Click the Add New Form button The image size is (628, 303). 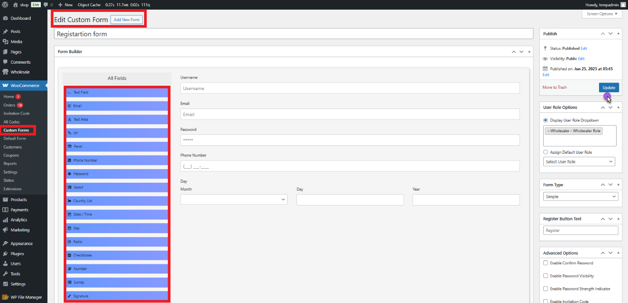[126, 19]
